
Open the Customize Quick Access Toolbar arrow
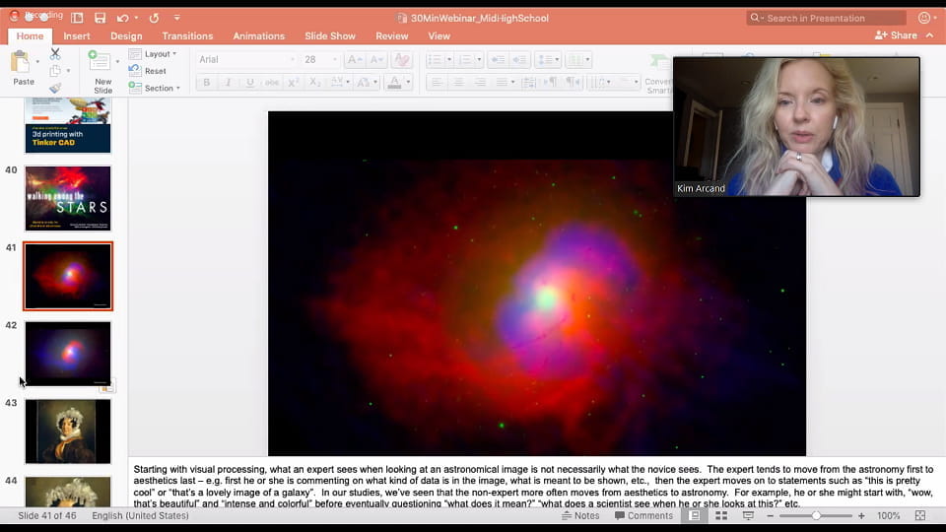[x=176, y=18]
